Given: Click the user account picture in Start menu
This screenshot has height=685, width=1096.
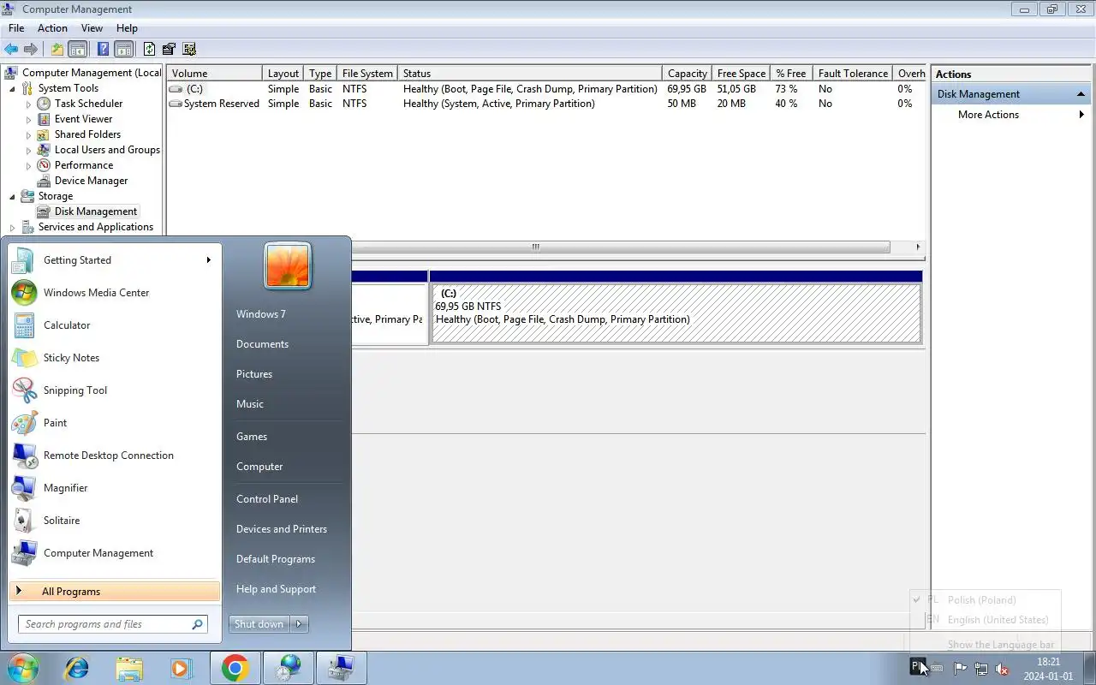Looking at the screenshot, I should 288,265.
